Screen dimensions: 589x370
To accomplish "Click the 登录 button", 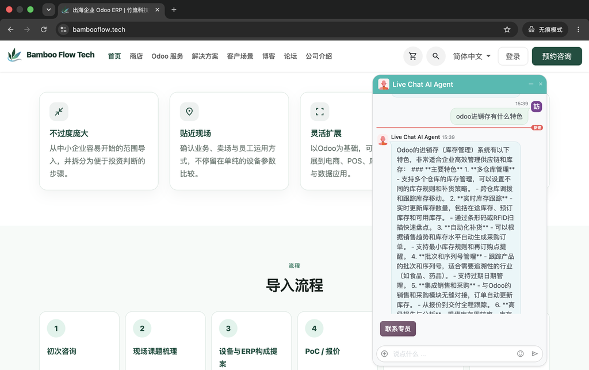I will [512, 56].
